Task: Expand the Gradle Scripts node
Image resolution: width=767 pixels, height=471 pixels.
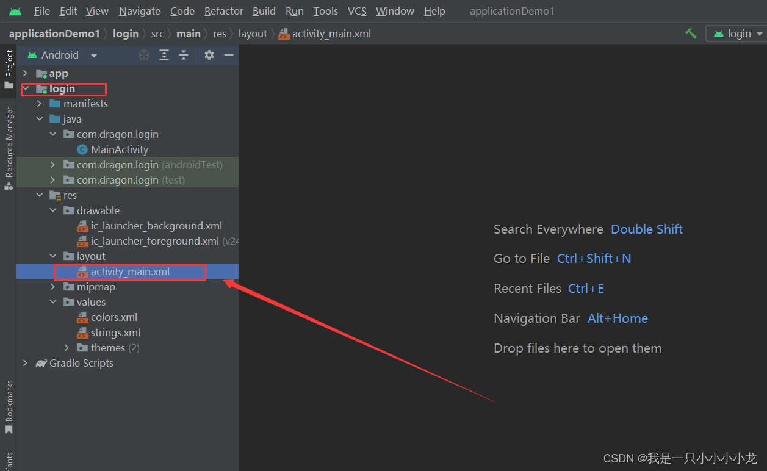Action: [25, 363]
